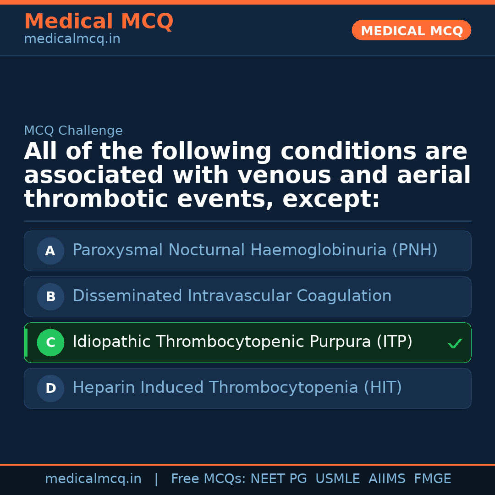
Task: Click the orange MEDICAL MCQ badge
Action: [x=411, y=30]
